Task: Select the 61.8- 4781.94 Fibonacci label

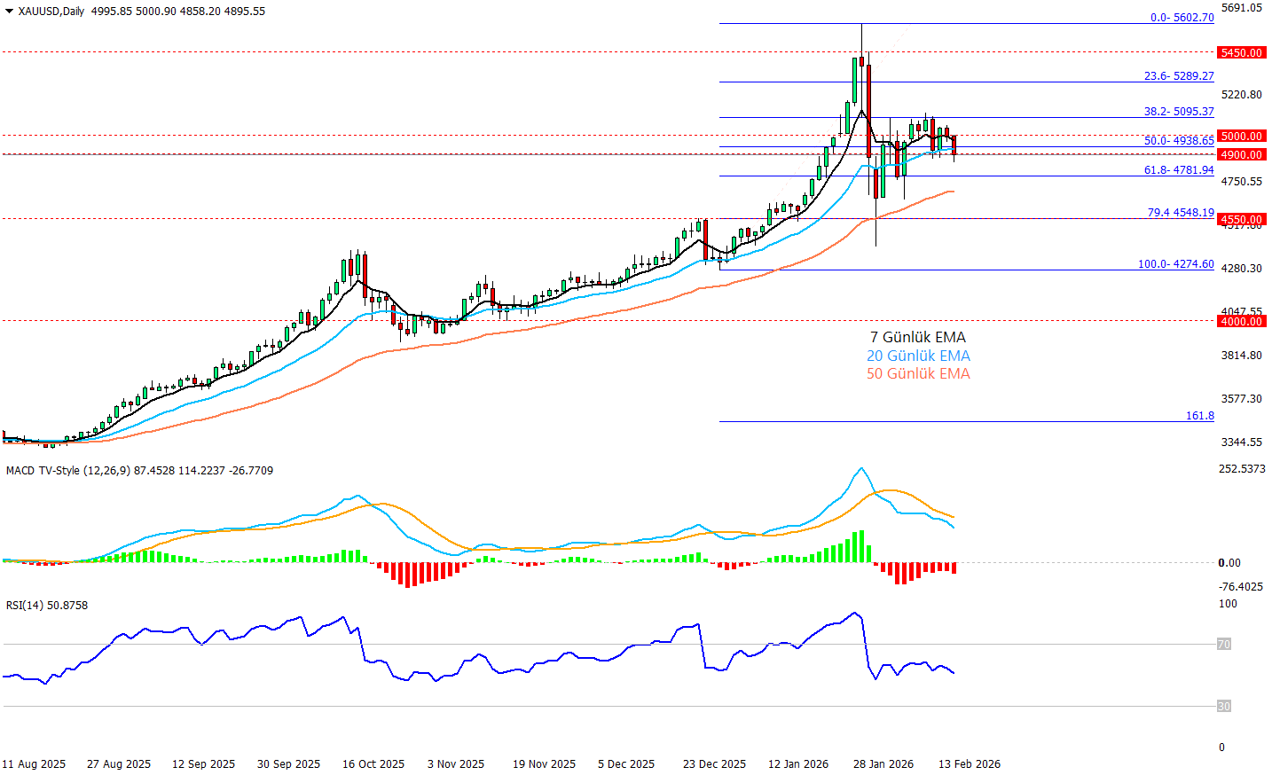Action: (1178, 170)
